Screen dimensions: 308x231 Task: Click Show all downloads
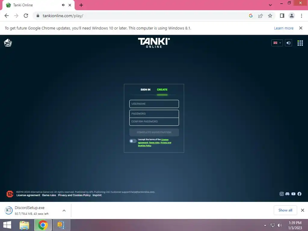(x=285, y=210)
